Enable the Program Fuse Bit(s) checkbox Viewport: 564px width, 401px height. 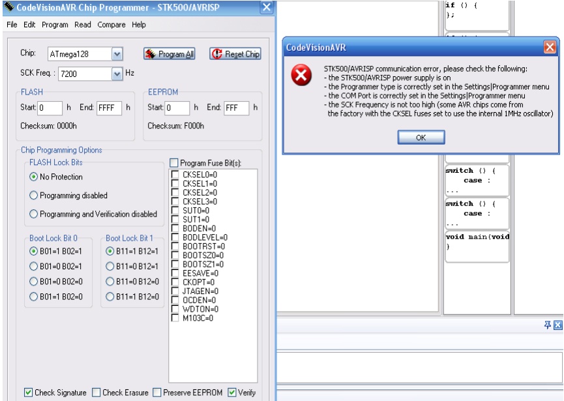tap(174, 162)
